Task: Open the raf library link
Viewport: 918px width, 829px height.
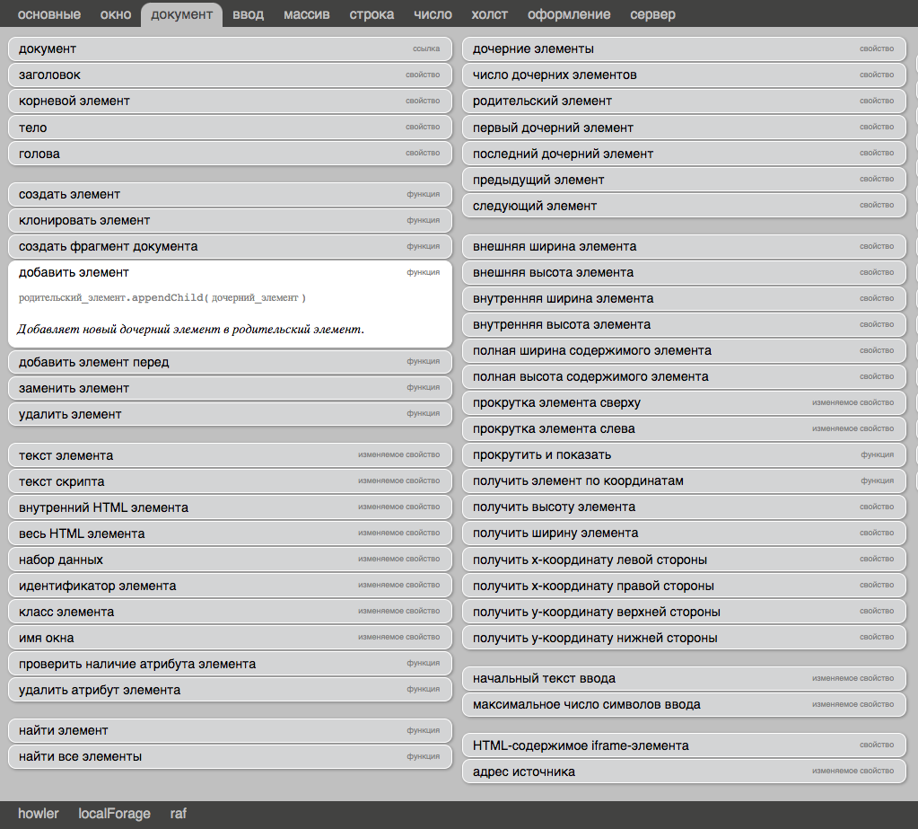Action: tap(178, 814)
